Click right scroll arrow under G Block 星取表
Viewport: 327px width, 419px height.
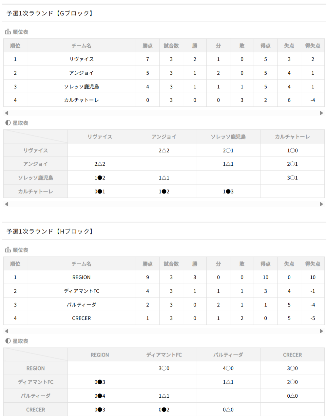(321, 204)
